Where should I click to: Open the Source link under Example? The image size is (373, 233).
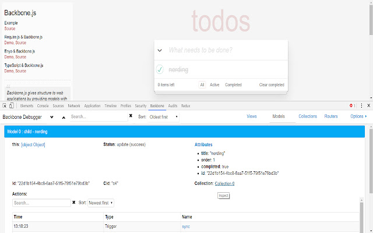click(x=10, y=29)
